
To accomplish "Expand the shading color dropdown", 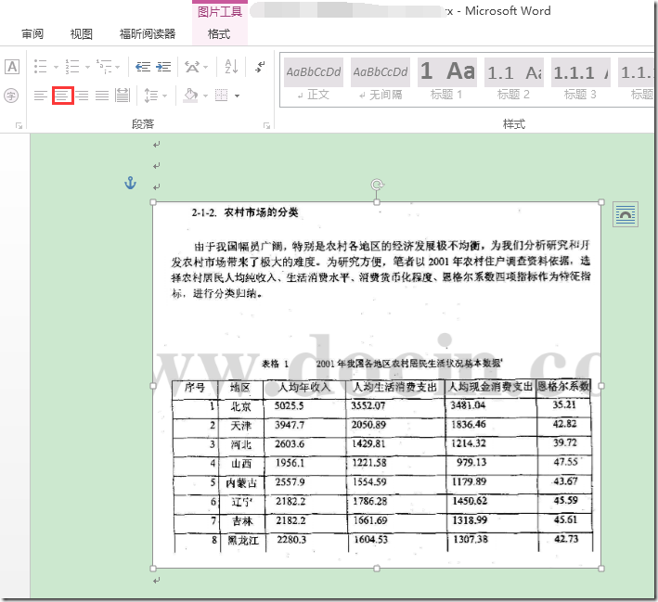I will coord(206,96).
